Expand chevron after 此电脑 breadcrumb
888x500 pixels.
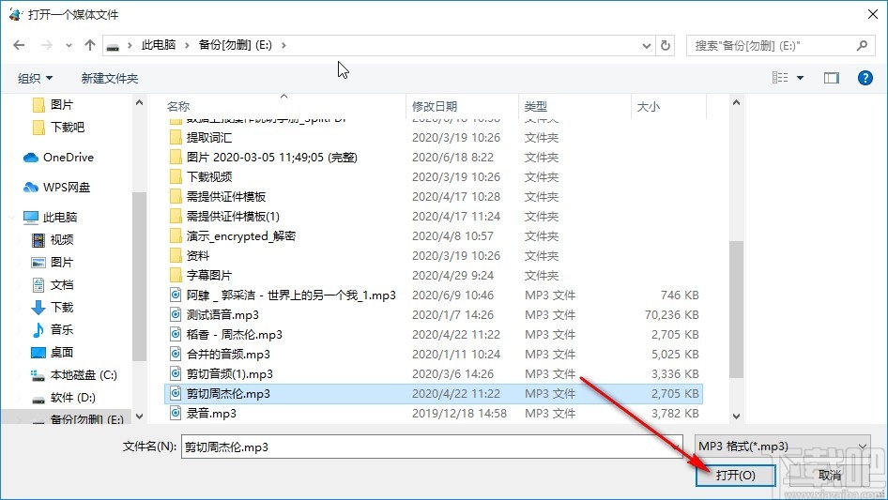pyautogui.click(x=187, y=45)
